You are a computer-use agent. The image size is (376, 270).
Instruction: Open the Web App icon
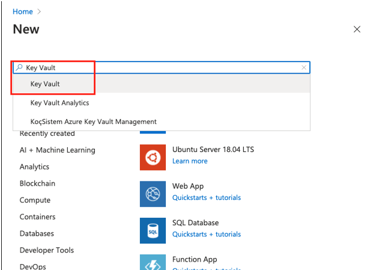tap(153, 194)
